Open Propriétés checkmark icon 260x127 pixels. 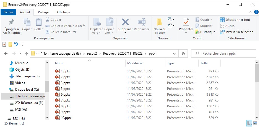point(186,22)
